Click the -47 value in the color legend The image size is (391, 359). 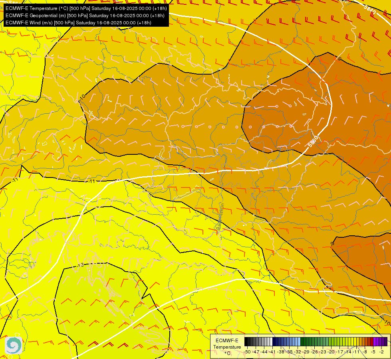point(256,352)
